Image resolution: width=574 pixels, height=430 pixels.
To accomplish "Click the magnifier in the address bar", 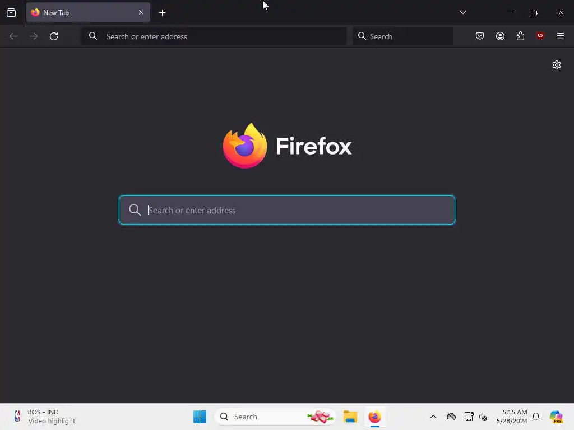I will click(93, 36).
